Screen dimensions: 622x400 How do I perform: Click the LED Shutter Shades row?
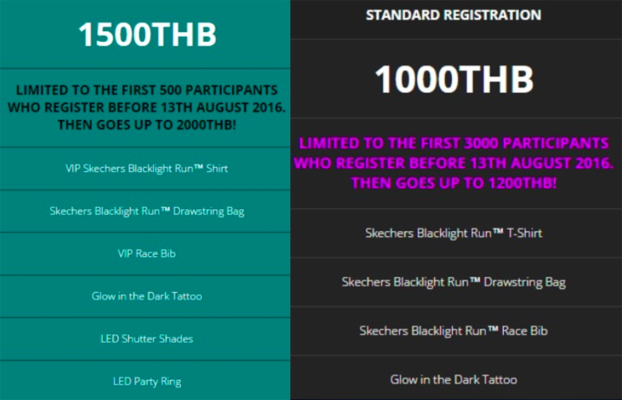click(x=146, y=339)
